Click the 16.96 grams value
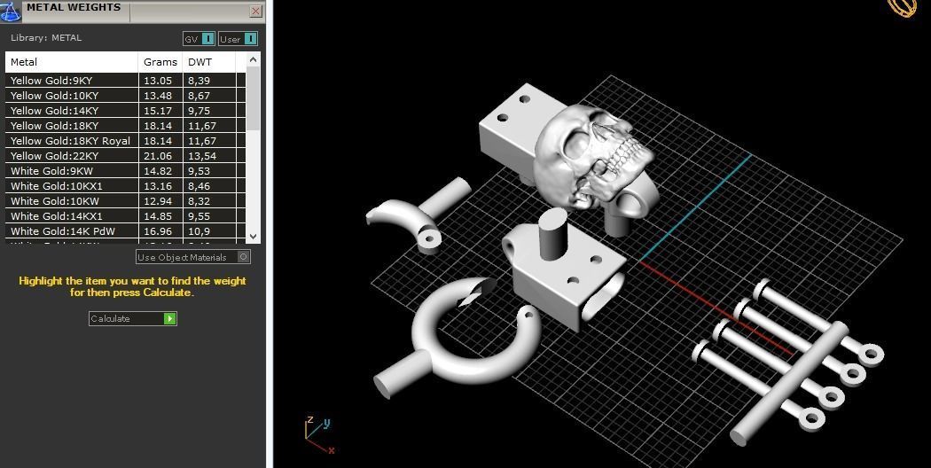The image size is (931, 468). (x=157, y=231)
